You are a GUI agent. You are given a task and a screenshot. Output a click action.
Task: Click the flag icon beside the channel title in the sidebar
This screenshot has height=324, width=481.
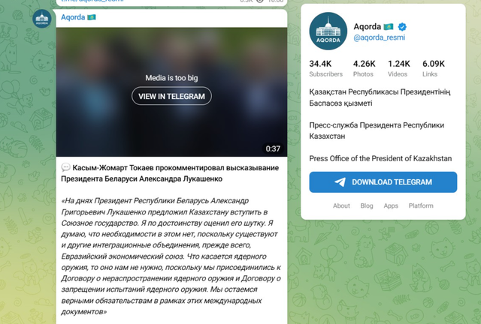pos(389,27)
